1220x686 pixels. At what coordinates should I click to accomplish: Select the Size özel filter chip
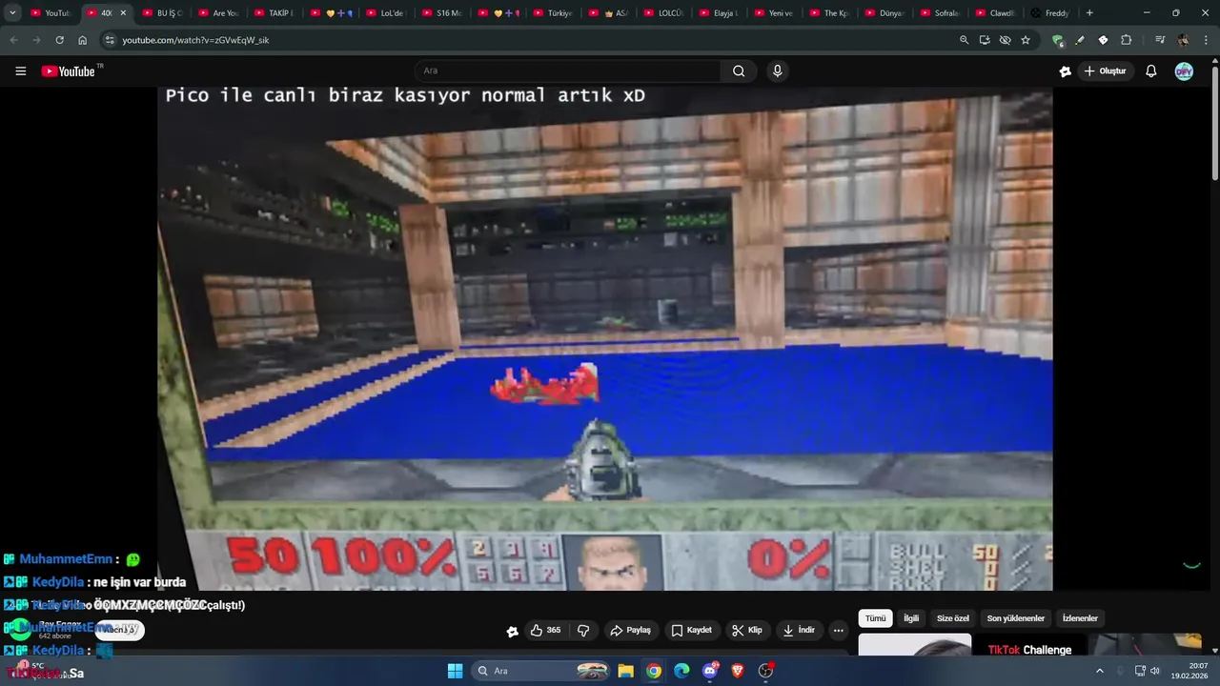click(952, 618)
